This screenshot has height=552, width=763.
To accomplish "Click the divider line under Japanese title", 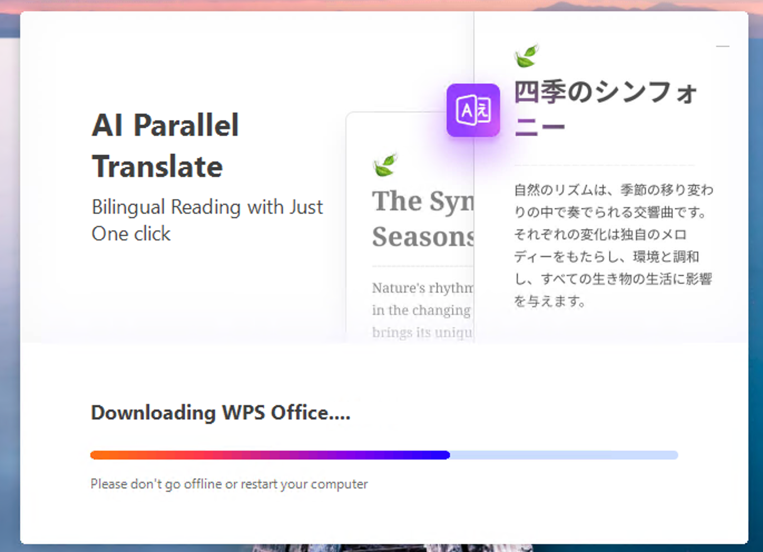I will 604,165.
